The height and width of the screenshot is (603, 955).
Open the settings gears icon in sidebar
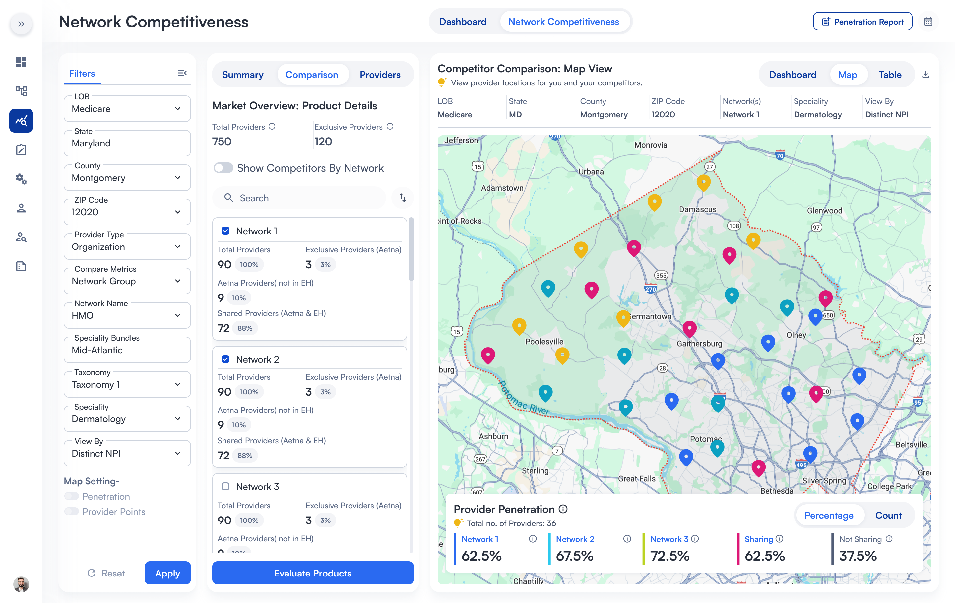pyautogui.click(x=21, y=179)
